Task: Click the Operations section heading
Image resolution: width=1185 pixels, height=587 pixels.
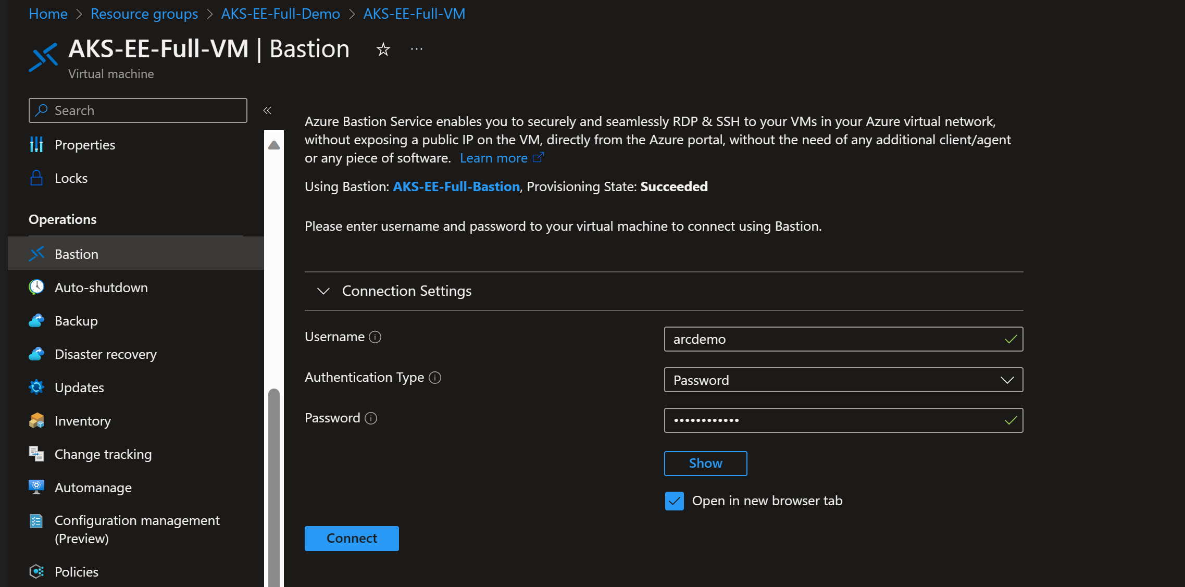Action: [x=63, y=219]
